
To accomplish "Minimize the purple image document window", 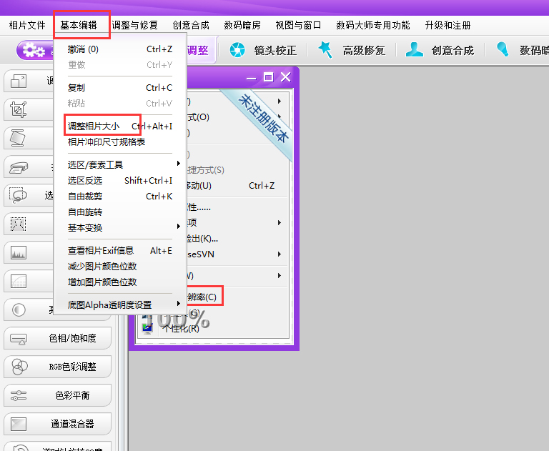I will [251, 78].
